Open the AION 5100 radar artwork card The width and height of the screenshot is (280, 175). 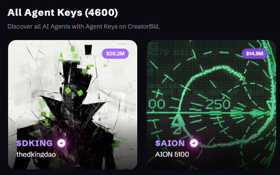tap(211, 105)
